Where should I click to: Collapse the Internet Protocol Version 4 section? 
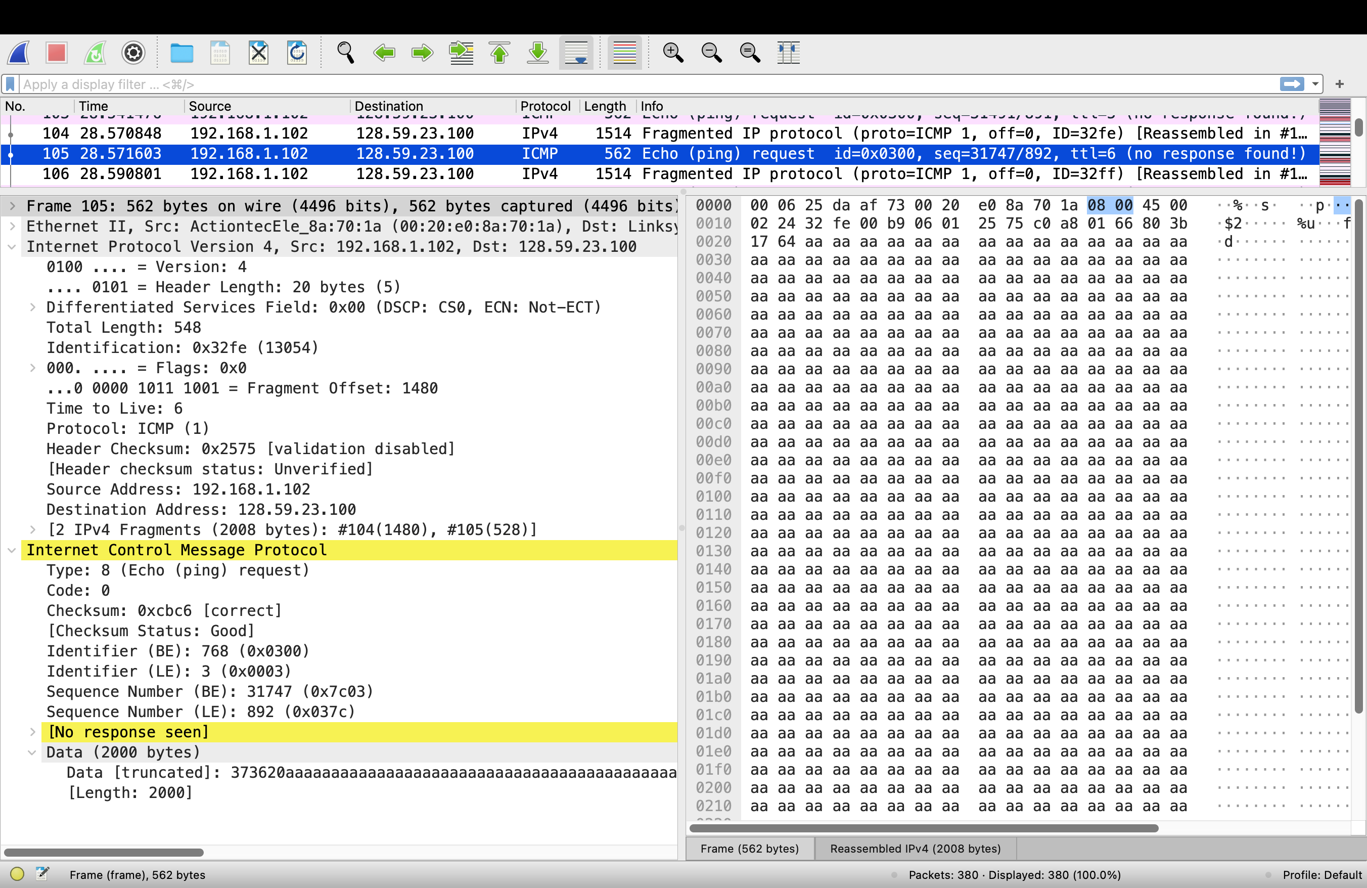(13, 247)
